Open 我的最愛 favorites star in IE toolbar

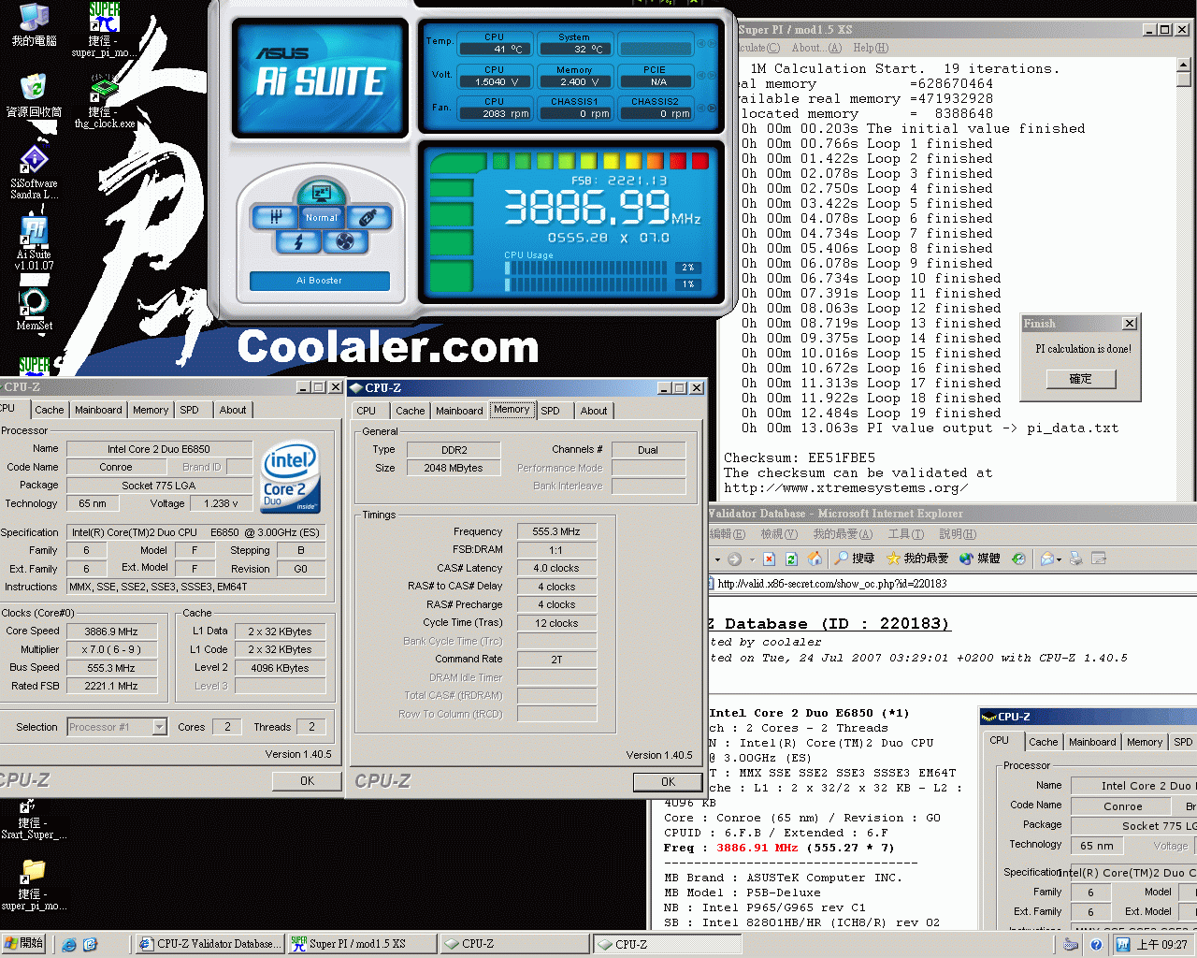tap(917, 559)
